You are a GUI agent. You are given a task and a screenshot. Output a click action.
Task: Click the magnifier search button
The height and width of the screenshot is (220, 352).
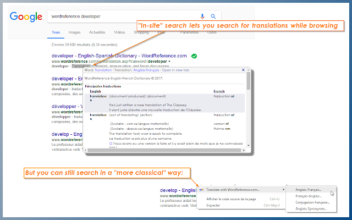point(213,16)
